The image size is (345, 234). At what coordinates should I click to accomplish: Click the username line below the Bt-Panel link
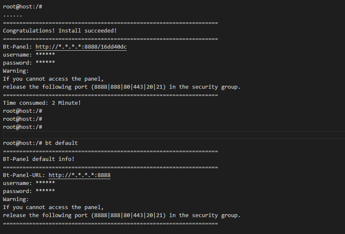tap(29, 55)
